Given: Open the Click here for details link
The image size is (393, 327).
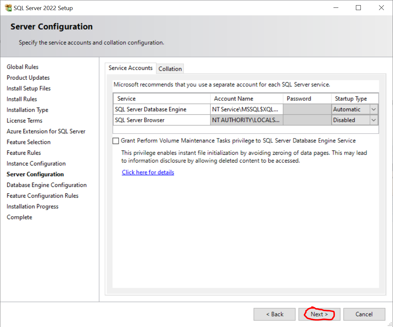Looking at the screenshot, I should pyautogui.click(x=148, y=172).
